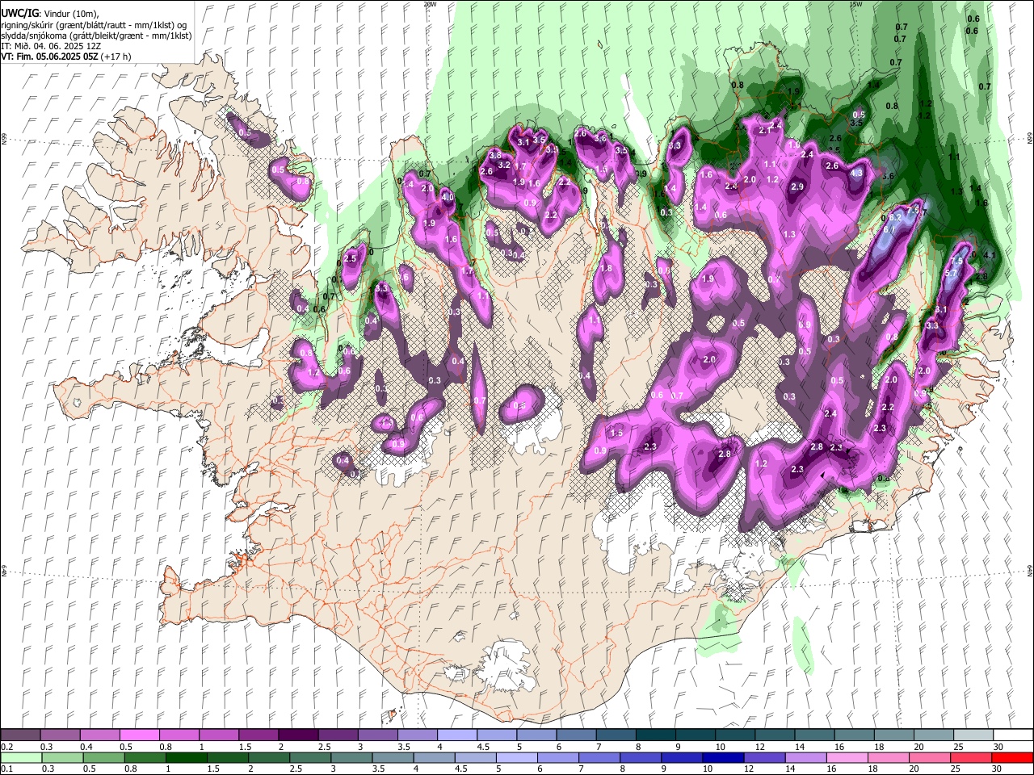Click the pale green 0.1–0.3 rain scale swatch

pos(21,757)
